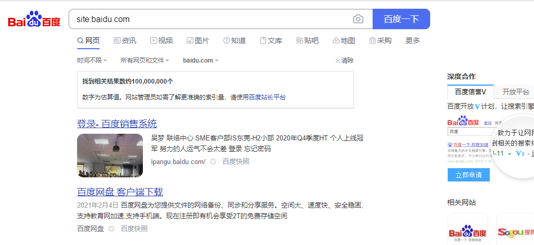Click the 2021年2月4日 date text
Viewport: 534px width, 245px height.
coord(98,205)
